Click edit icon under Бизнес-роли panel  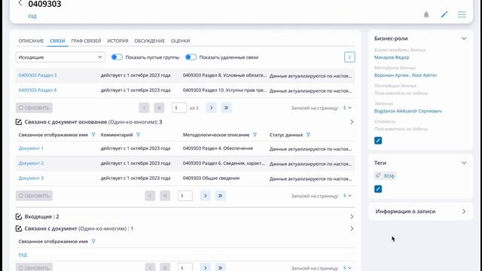point(378,141)
